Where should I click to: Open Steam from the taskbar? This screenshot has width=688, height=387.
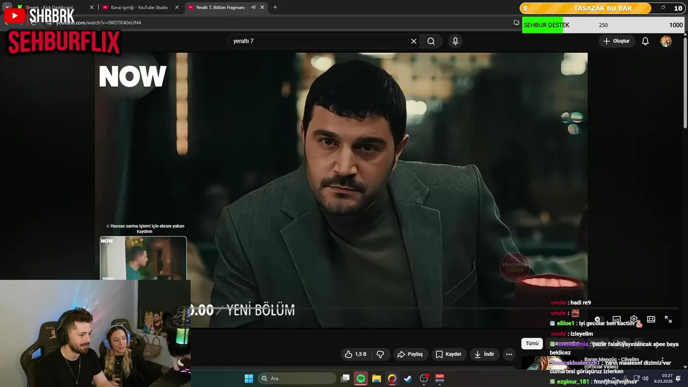click(x=408, y=378)
